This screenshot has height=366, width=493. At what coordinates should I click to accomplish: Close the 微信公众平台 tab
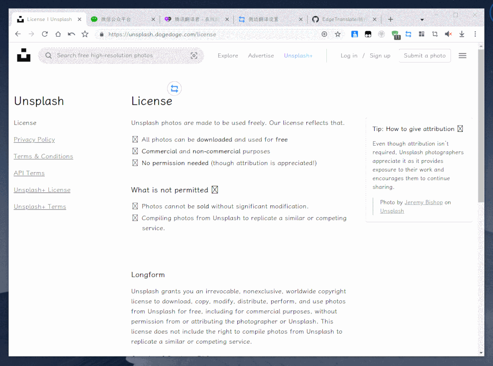click(x=153, y=19)
